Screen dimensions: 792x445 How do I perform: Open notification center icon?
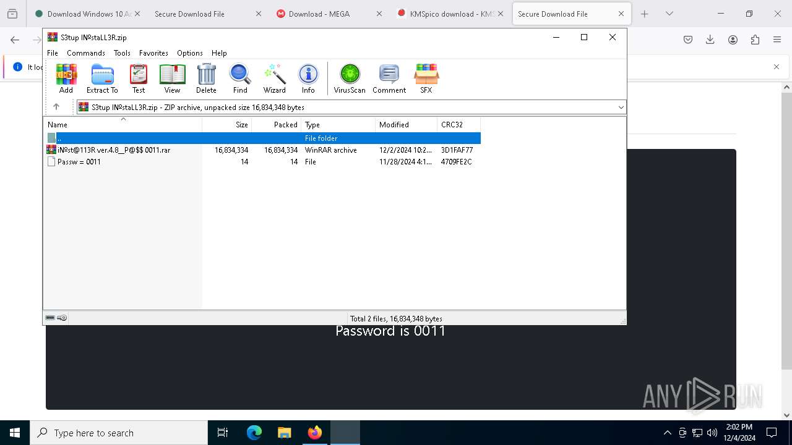[772, 433]
